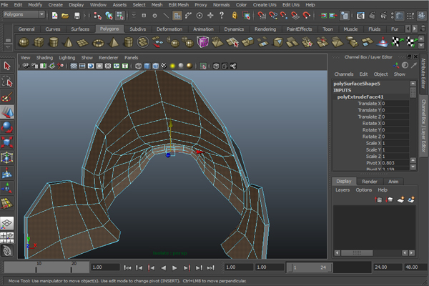Open the Create UVs menu
429x286 pixels.
click(265, 5)
